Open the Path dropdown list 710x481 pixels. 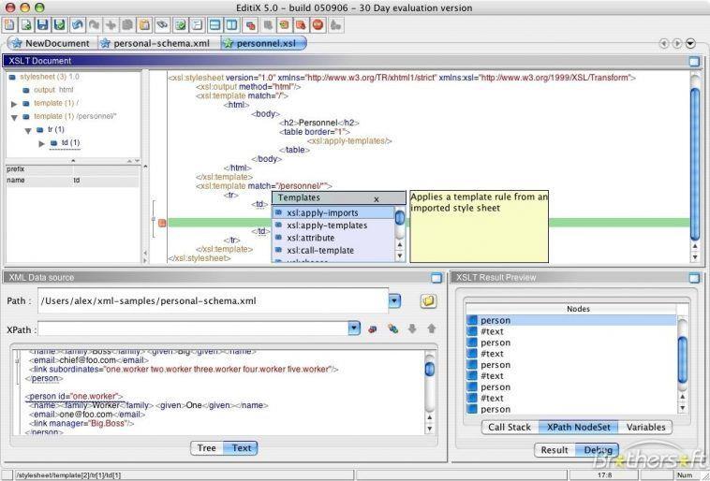pyautogui.click(x=395, y=300)
